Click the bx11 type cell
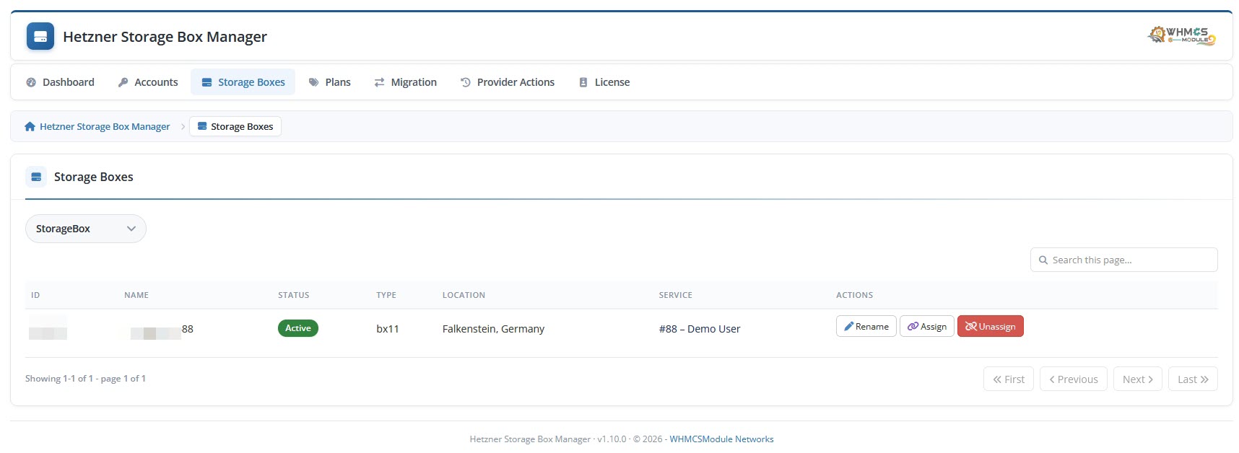The width and height of the screenshot is (1239, 453). click(388, 329)
